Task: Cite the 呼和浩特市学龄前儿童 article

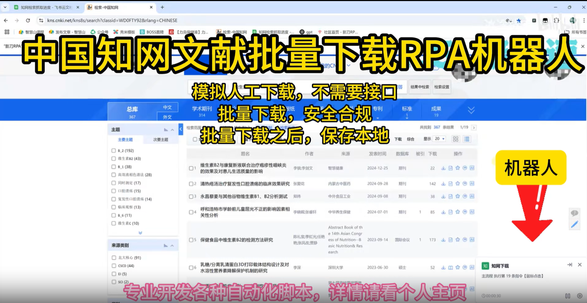Action: (465, 212)
